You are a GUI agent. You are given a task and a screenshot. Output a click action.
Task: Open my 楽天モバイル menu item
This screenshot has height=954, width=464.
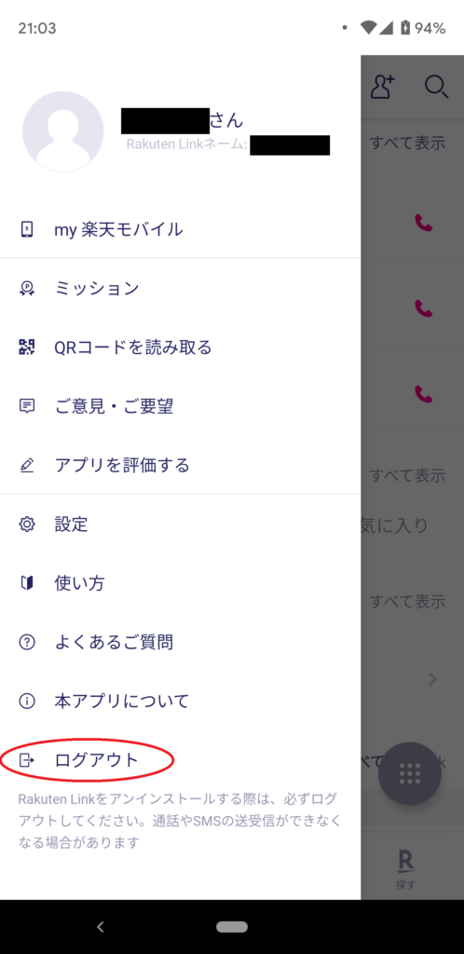(x=180, y=229)
